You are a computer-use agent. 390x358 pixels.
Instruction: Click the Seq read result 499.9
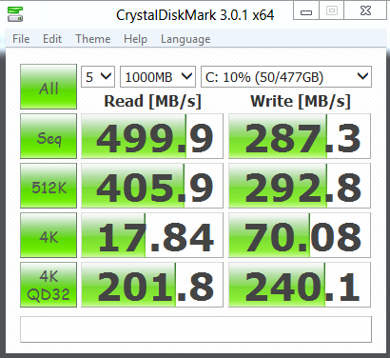[152, 136]
